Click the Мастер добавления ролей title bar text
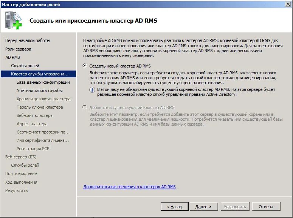Viewport: 293px width, 218px height. tap(31, 4)
